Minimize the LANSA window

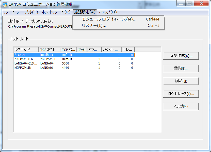click(181, 4)
